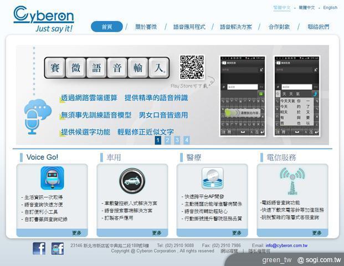The height and width of the screenshot is (266, 344).
Task: Click the Voice Go! robot app icon
Action: [x=52, y=178]
